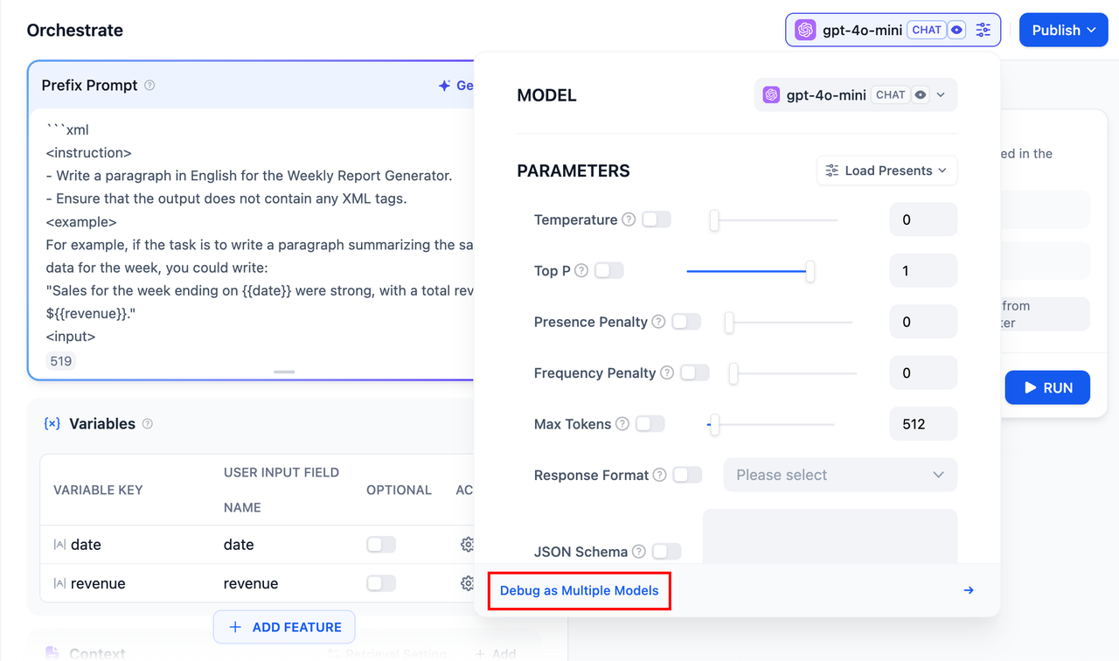1119x661 pixels.
Task: Click vision eye icon in header model chip
Action: (956, 30)
